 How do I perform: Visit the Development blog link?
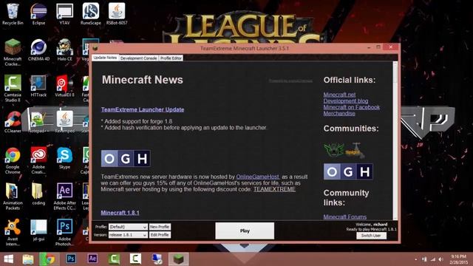point(345,101)
